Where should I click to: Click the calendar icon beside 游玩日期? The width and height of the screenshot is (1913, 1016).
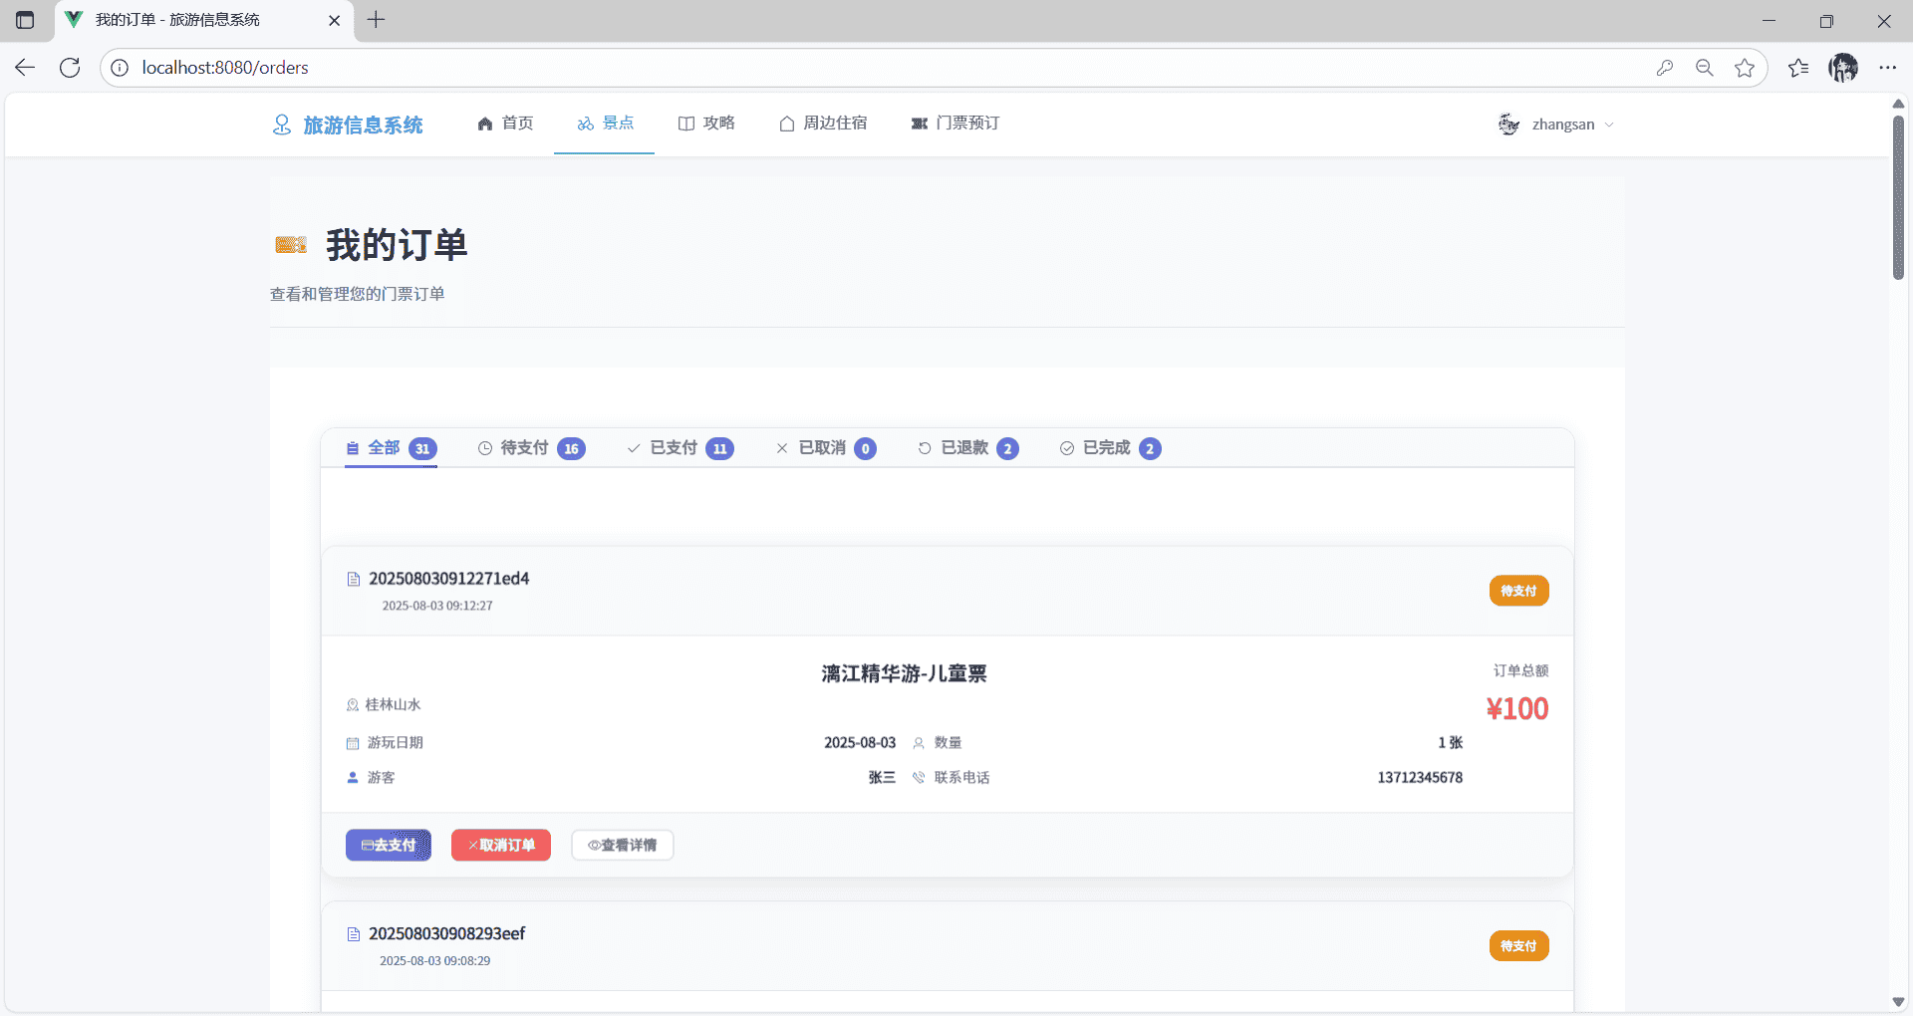[353, 743]
